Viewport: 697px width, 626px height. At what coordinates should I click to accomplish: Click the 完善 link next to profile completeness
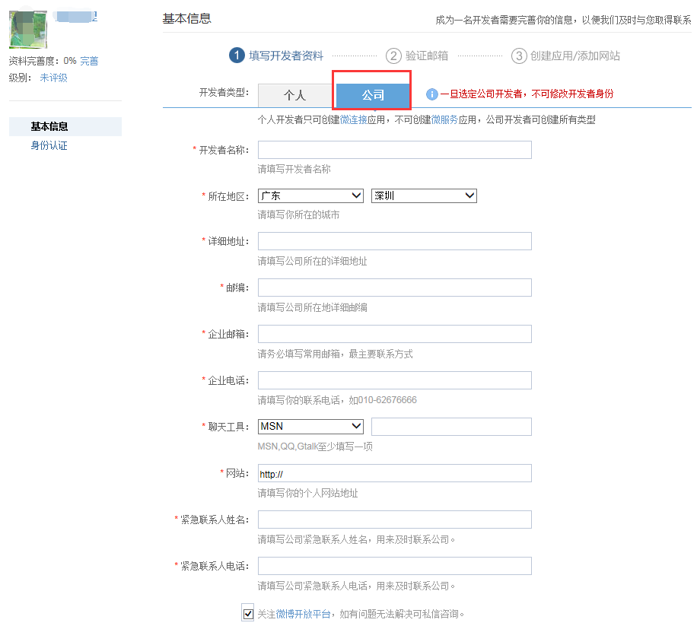click(89, 61)
